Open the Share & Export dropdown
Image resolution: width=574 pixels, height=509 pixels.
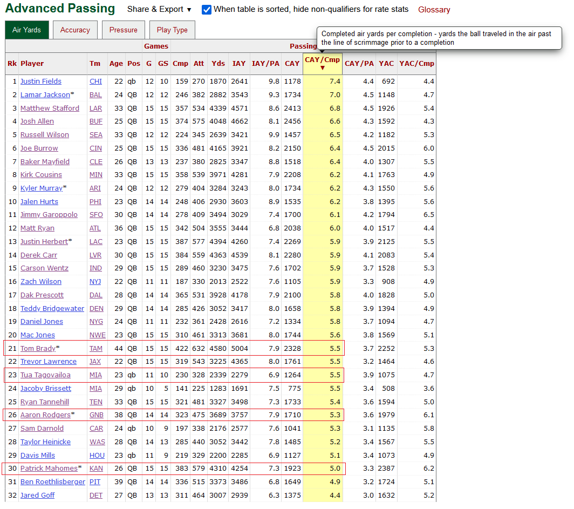coord(159,9)
